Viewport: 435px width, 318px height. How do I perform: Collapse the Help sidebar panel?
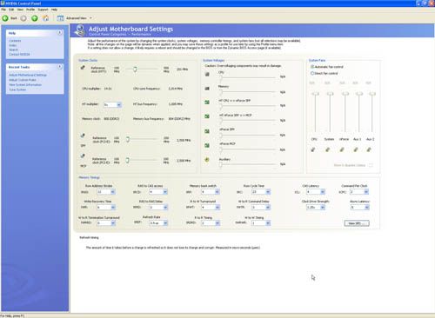[x=59, y=32]
